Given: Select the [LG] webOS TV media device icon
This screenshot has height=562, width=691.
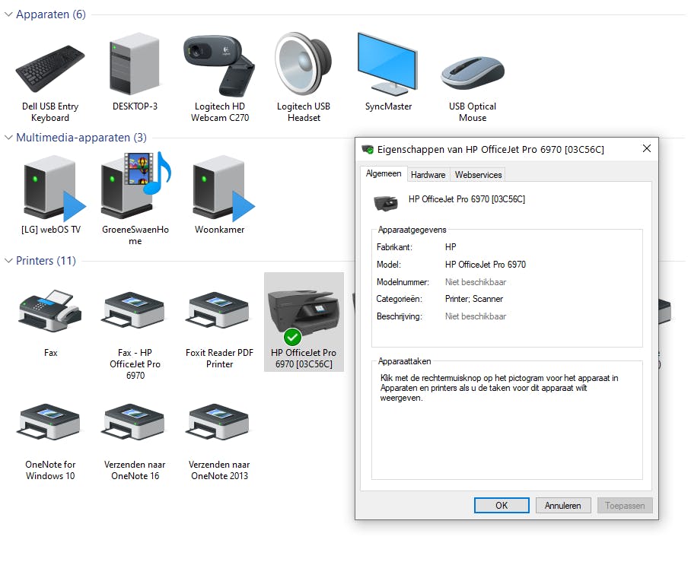Looking at the screenshot, I should [x=54, y=188].
